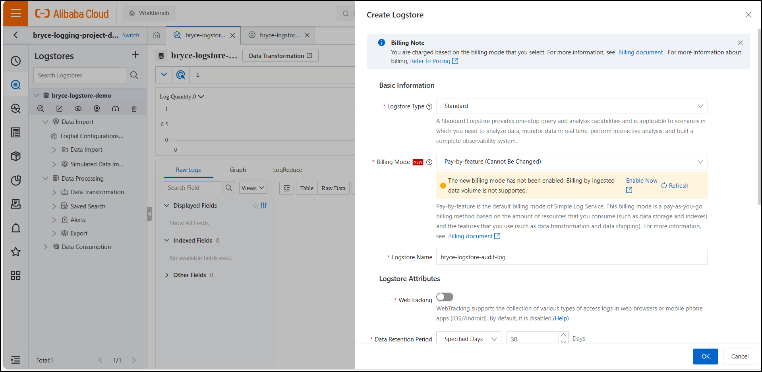Viewport: 762px width, 372px height.
Task: Click the Logstore Name input field
Action: (571, 257)
